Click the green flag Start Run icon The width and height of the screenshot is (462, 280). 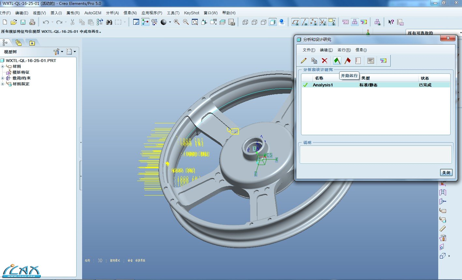pyautogui.click(x=337, y=60)
